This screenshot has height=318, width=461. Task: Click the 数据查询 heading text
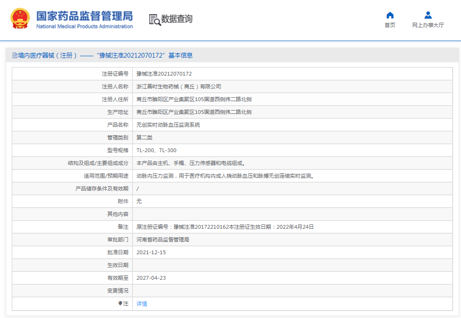point(177,19)
